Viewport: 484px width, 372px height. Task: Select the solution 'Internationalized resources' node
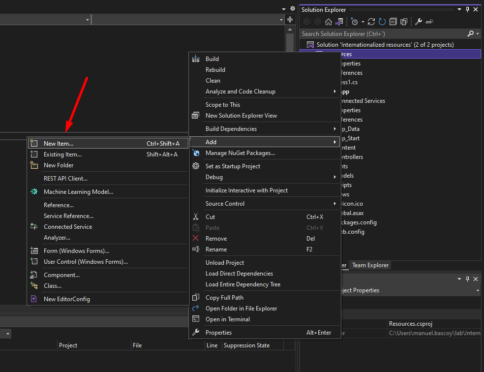385,45
